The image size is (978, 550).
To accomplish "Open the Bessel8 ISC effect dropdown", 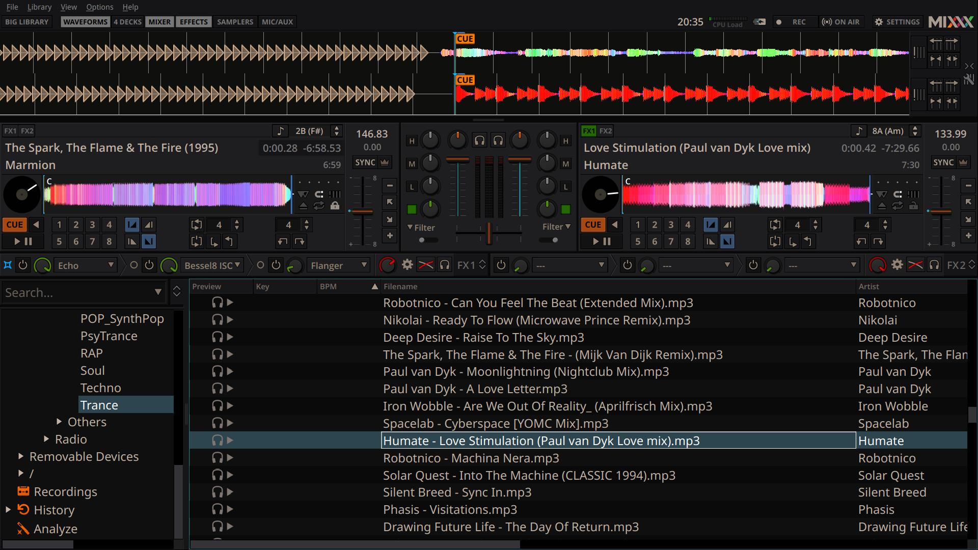I will [x=212, y=265].
